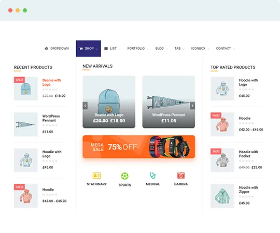Select the Hoodie thumbnail in Recent Products

26,196
